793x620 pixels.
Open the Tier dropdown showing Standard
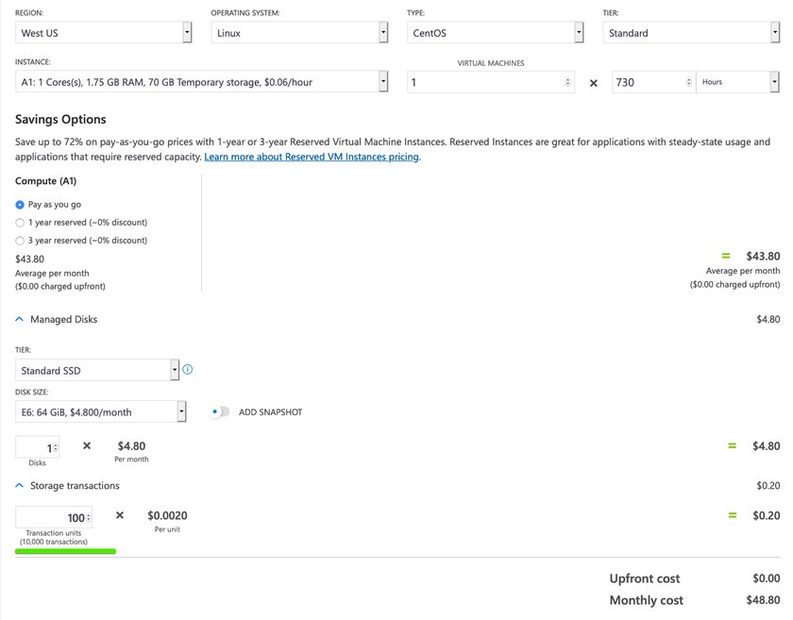(x=691, y=33)
